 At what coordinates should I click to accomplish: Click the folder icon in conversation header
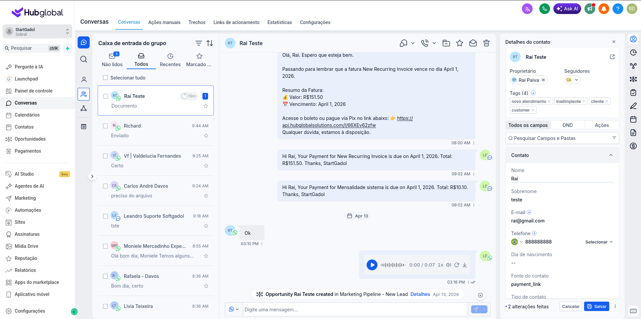[446, 43]
